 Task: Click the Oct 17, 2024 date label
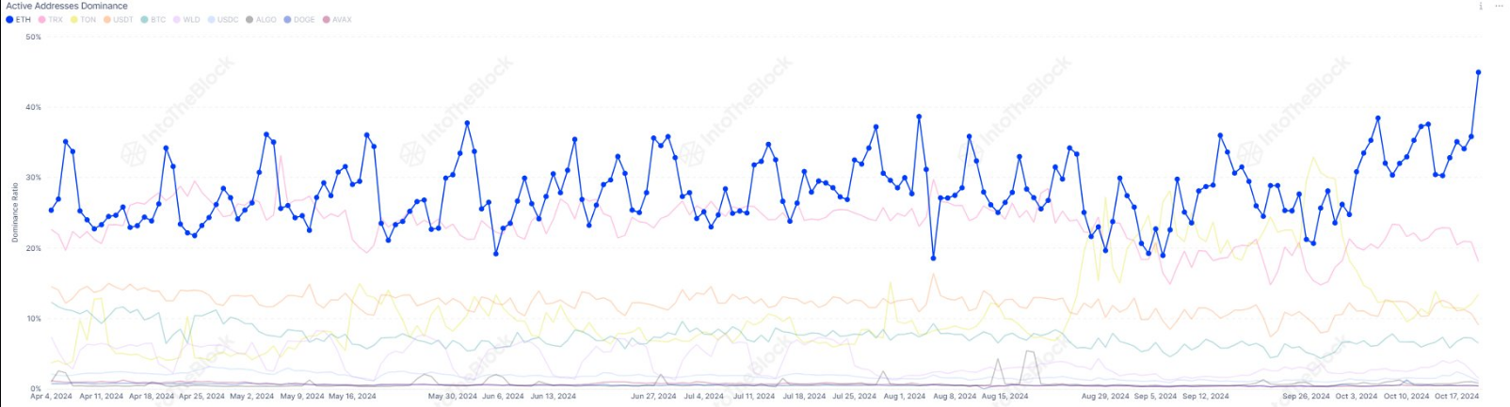[x=1456, y=397]
